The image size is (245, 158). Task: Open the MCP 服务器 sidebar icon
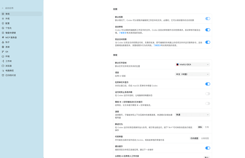coord(3,37)
